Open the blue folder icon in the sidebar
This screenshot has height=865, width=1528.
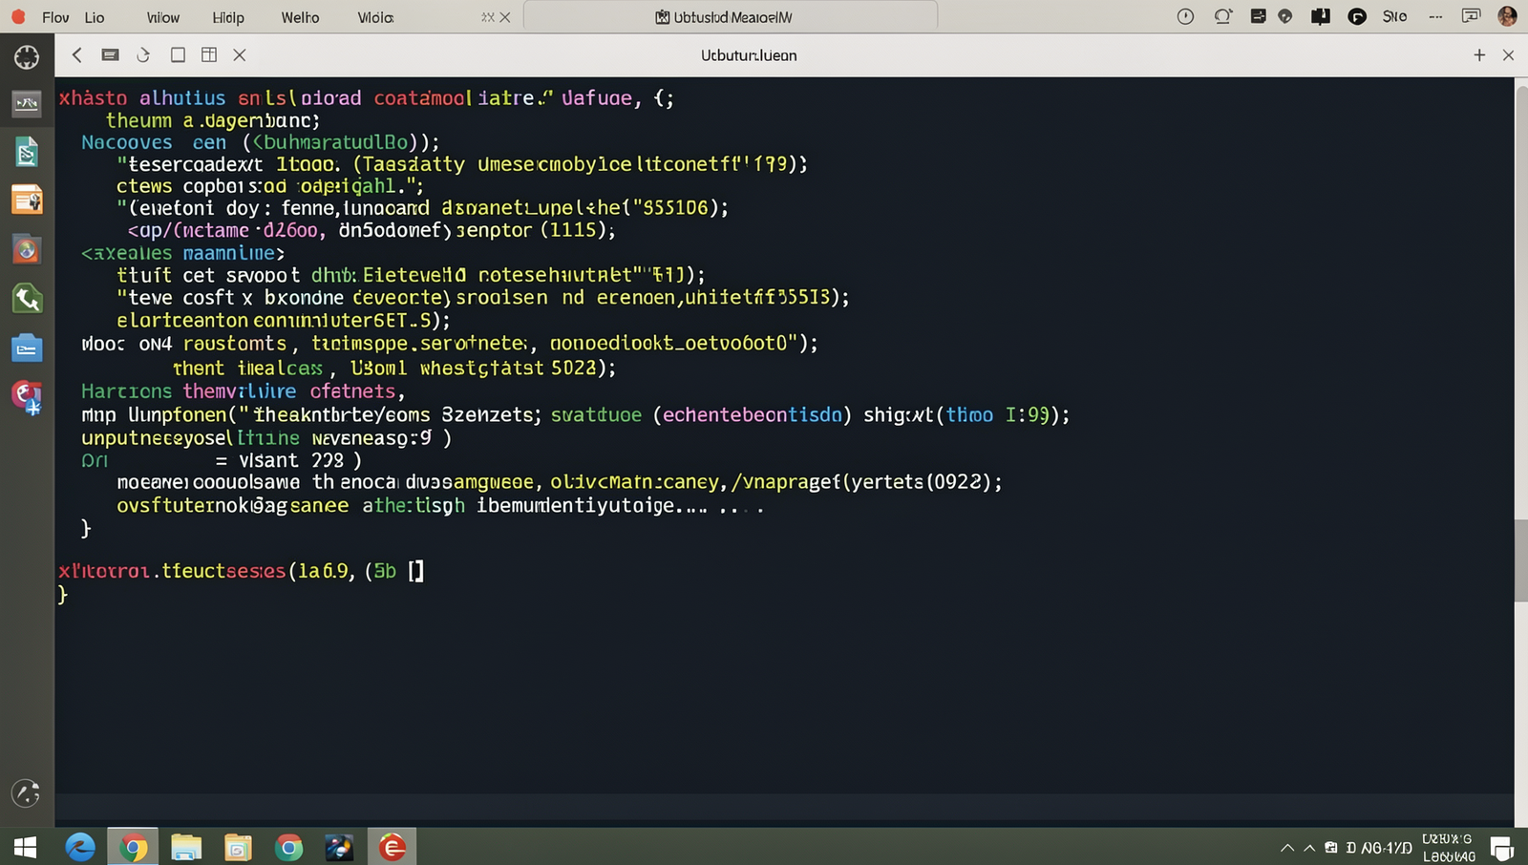click(x=27, y=348)
